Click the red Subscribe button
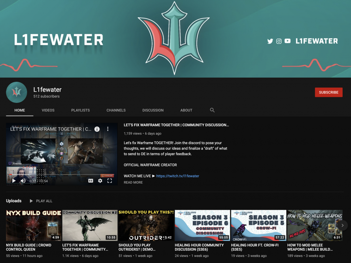This screenshot has height=263, width=351. tap(329, 92)
